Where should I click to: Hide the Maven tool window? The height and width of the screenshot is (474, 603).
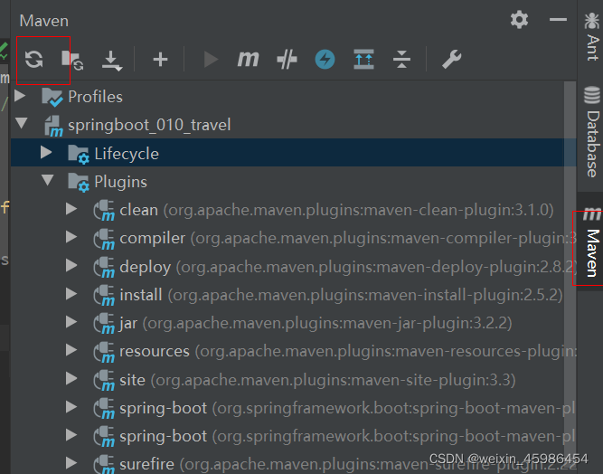point(558,19)
